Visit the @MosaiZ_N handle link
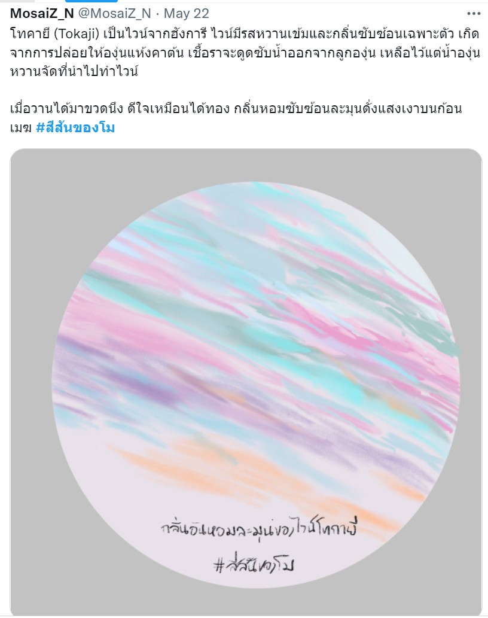Image resolution: width=488 pixels, height=618 pixels. point(115,13)
